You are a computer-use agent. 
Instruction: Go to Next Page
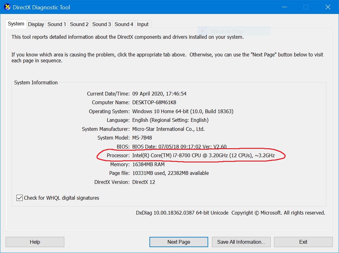tap(179, 242)
